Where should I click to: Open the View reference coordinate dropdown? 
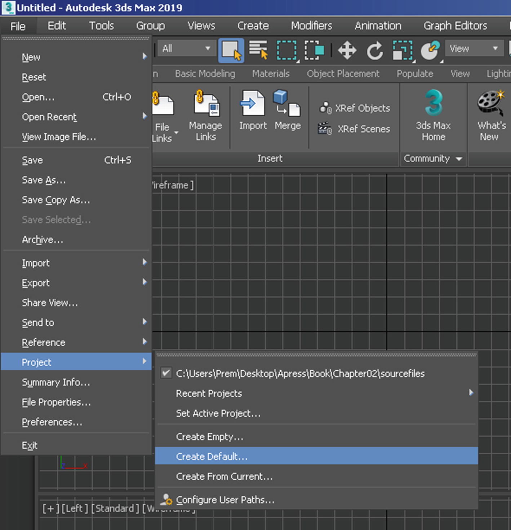point(474,48)
